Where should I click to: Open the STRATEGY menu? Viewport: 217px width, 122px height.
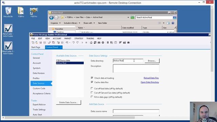[79, 38]
